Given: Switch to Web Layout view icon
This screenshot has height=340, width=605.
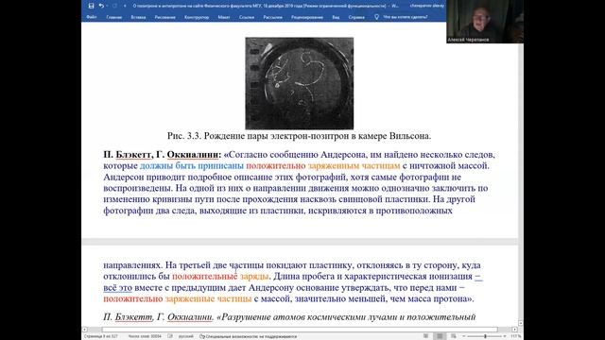Looking at the screenshot, I should pos(454,336).
